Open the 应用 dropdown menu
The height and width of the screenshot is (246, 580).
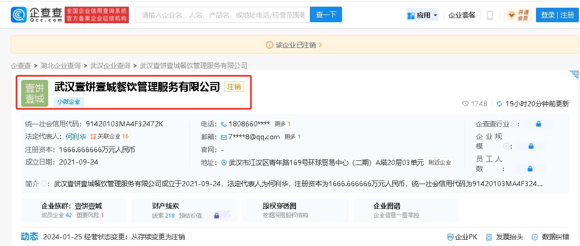click(x=423, y=15)
